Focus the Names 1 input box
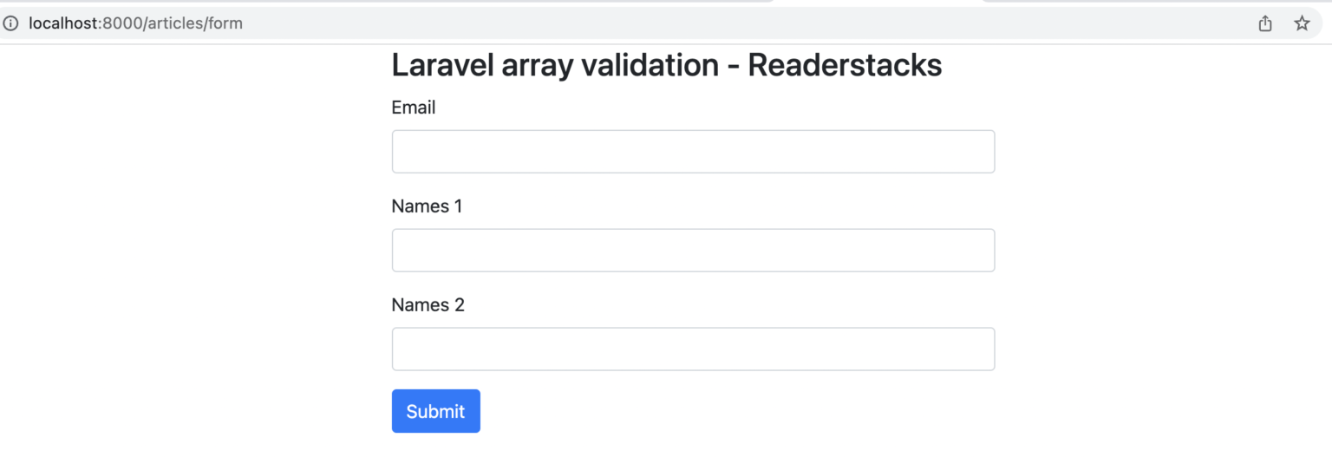The height and width of the screenshot is (457, 1332). tap(693, 251)
